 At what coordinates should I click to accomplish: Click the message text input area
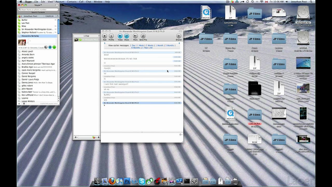(x=140, y=138)
